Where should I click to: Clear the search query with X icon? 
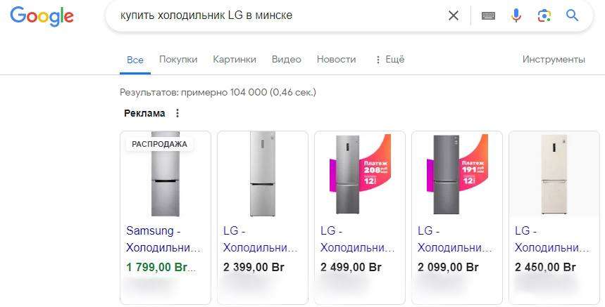454,15
